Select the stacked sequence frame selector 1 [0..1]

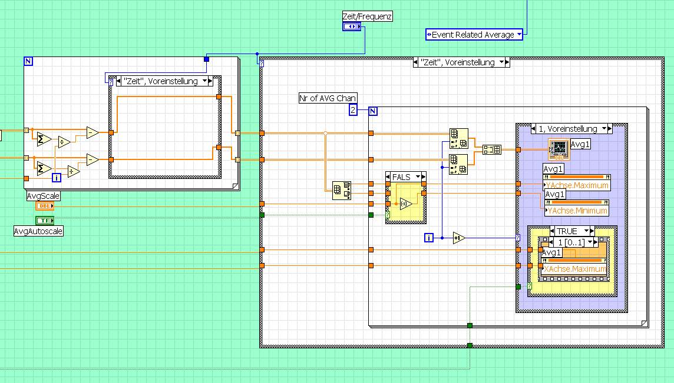point(573,242)
